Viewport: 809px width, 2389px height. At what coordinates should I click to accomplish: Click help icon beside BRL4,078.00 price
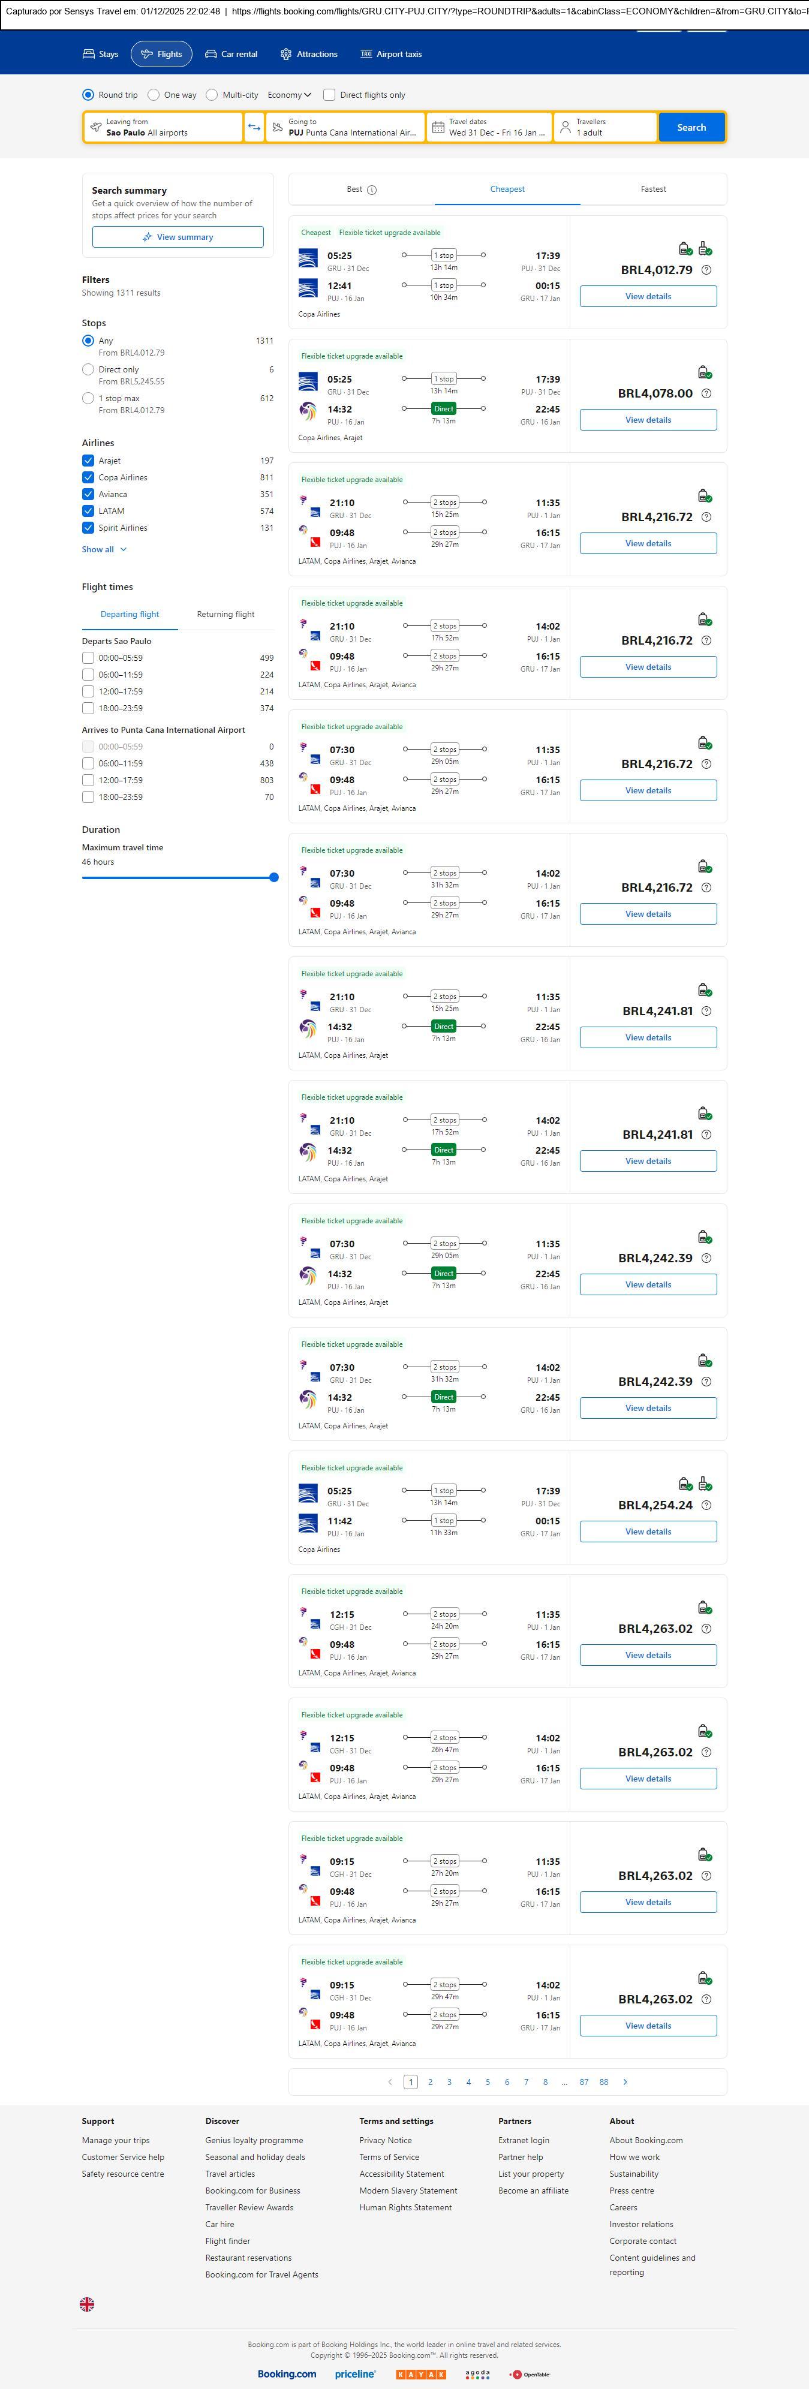coord(706,393)
